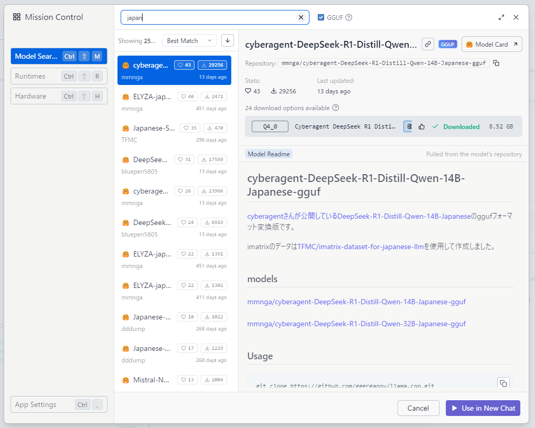Toggle sort direction arrow button

pos(228,40)
